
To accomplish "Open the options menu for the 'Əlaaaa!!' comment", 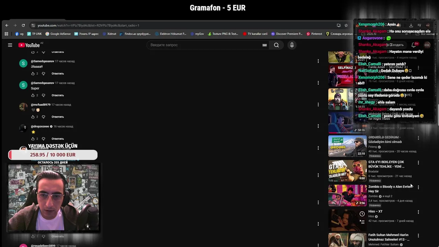I will click(x=318, y=61).
